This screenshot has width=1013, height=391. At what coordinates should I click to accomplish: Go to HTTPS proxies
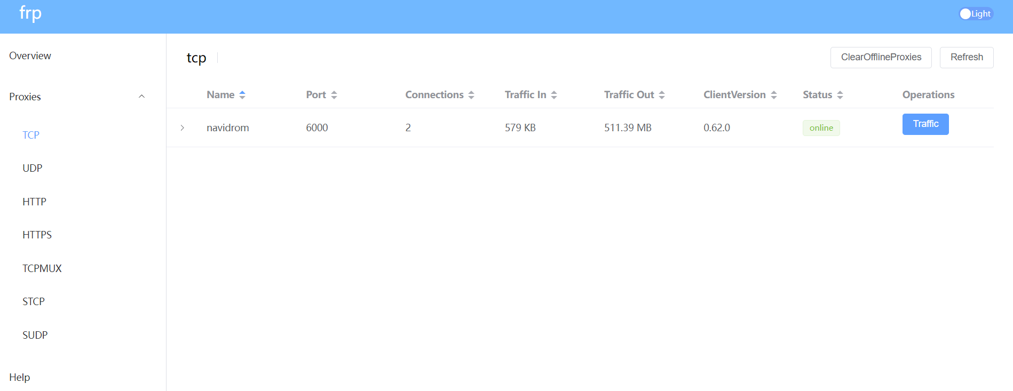pyautogui.click(x=37, y=235)
